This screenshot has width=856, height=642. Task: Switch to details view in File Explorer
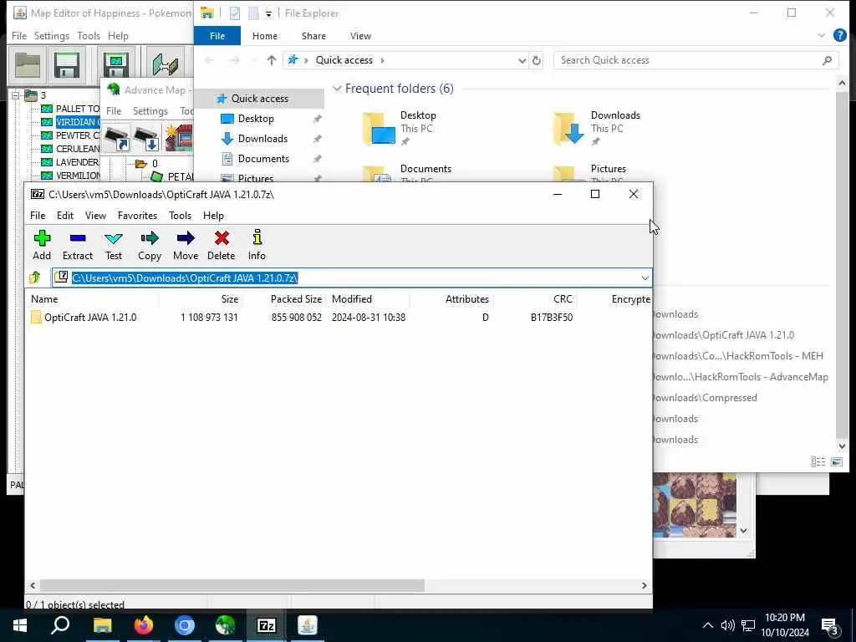pos(818,461)
